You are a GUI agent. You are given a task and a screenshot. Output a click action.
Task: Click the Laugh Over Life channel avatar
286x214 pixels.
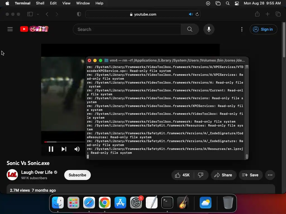[12, 175]
